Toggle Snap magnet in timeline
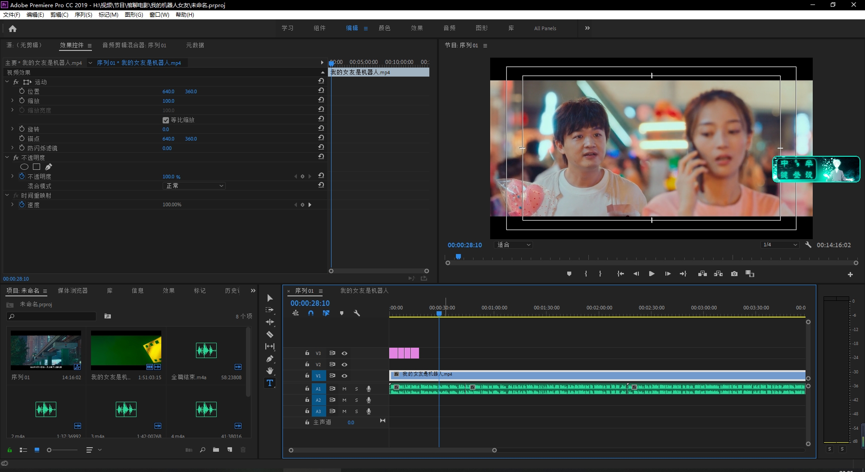865x472 pixels. 311,313
